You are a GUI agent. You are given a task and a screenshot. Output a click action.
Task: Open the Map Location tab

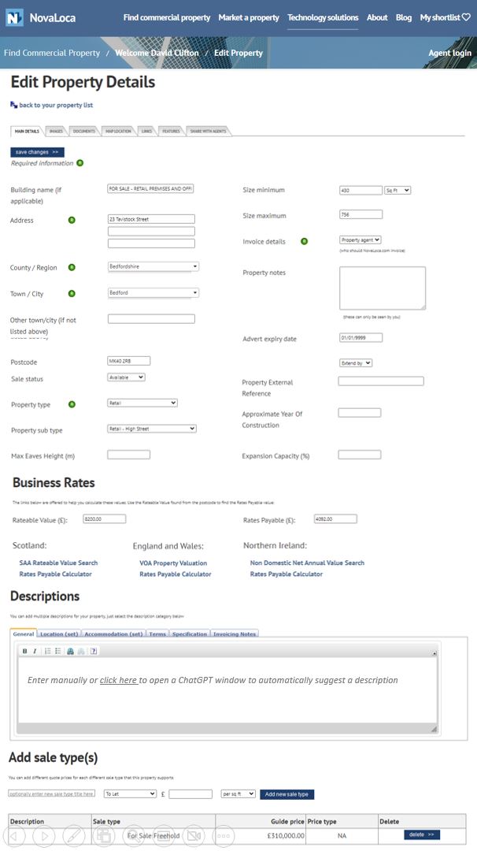click(118, 131)
